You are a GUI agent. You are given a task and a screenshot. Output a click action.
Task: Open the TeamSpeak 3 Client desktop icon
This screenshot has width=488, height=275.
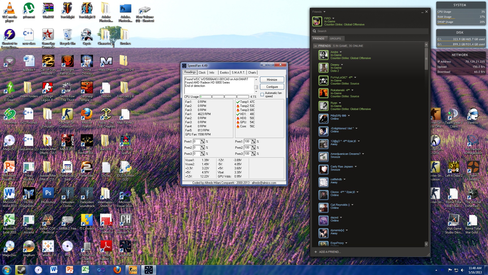[x=454, y=117]
